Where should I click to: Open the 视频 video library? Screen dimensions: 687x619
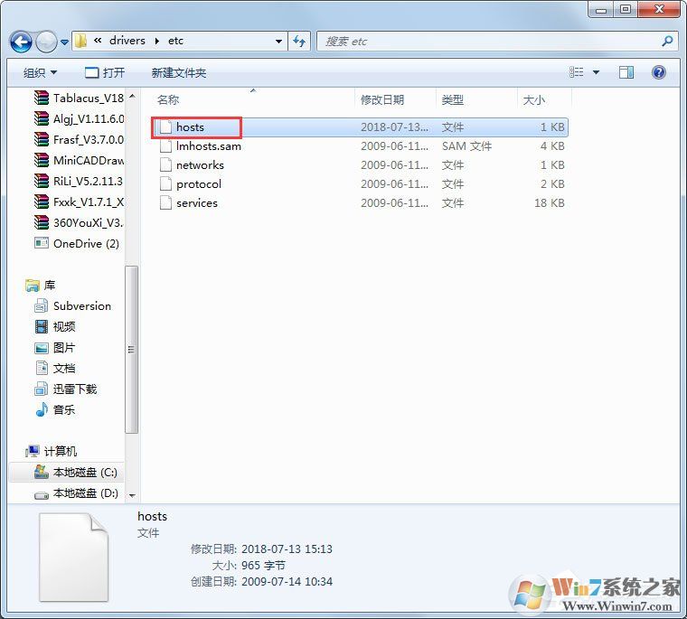pos(55,326)
